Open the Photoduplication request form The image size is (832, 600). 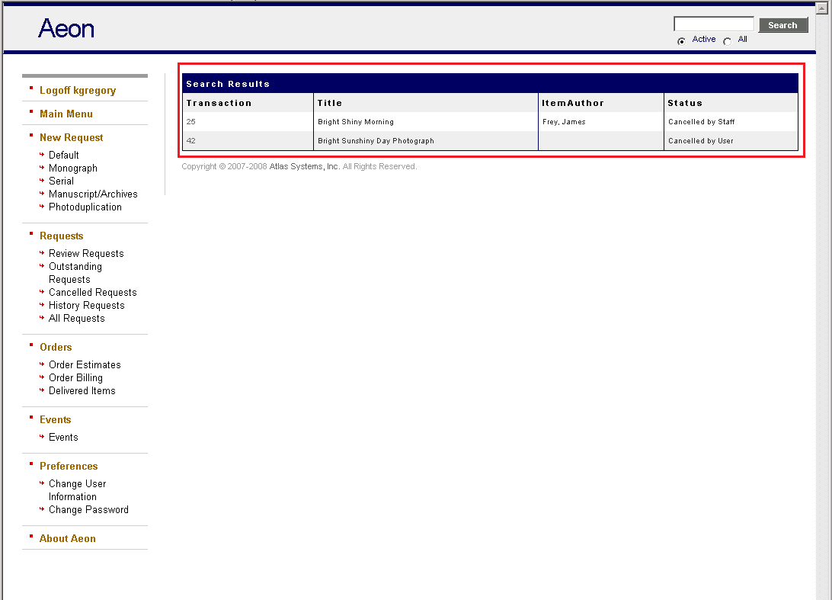point(85,207)
